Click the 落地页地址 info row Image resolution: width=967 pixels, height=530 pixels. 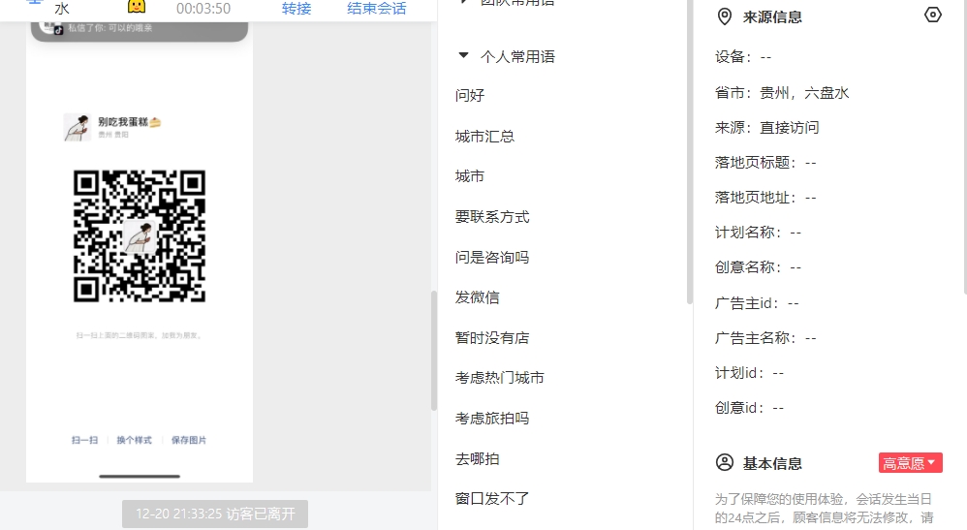765,198
